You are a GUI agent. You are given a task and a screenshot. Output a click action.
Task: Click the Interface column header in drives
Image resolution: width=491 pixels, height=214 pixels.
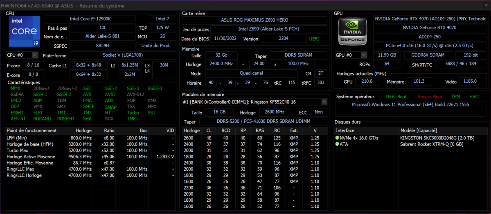(367, 130)
